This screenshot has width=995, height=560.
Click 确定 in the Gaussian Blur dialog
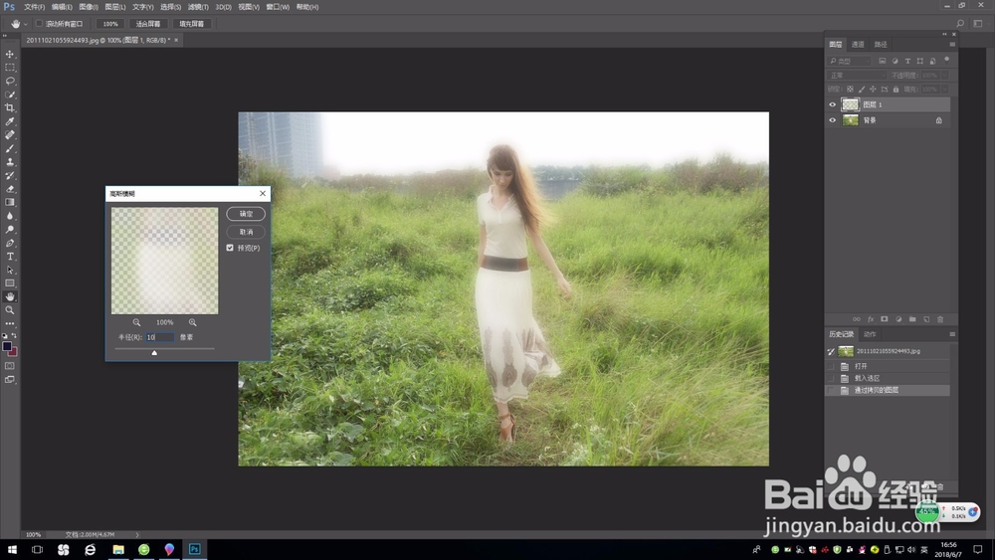pyautogui.click(x=246, y=214)
